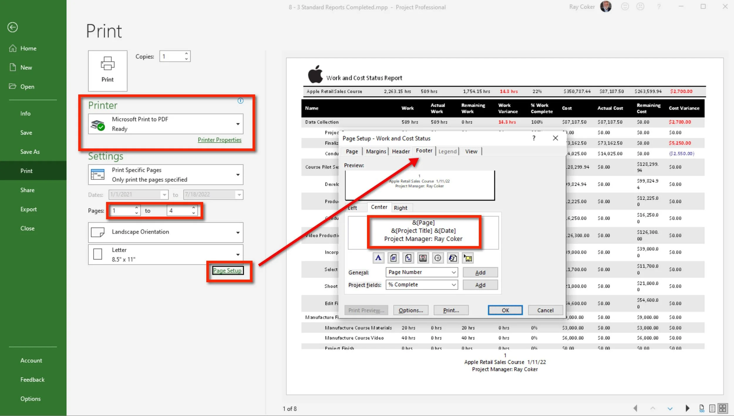The height and width of the screenshot is (416, 734).
Task: Click the Print... button in dialog
Action: tap(451, 310)
